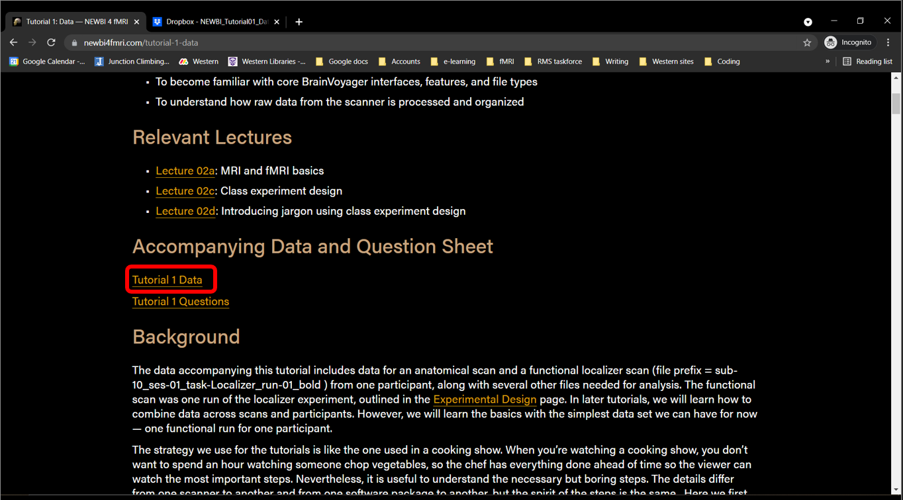Viewport: 903px width, 500px height.
Task: Click the Relevant Lectures heading
Action: point(212,138)
